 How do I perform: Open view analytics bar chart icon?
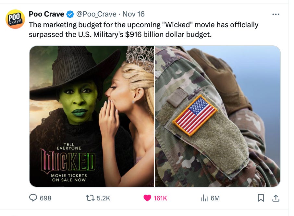(204, 198)
